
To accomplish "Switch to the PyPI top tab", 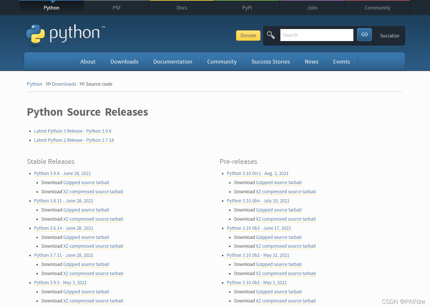I will (x=247, y=8).
